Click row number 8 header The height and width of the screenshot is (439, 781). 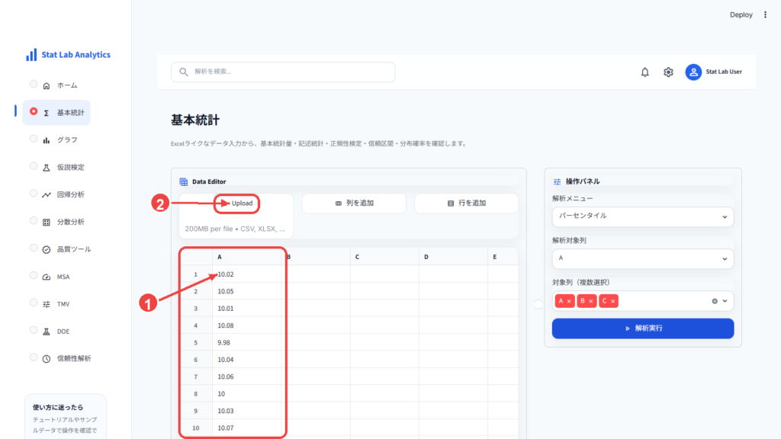coord(196,394)
